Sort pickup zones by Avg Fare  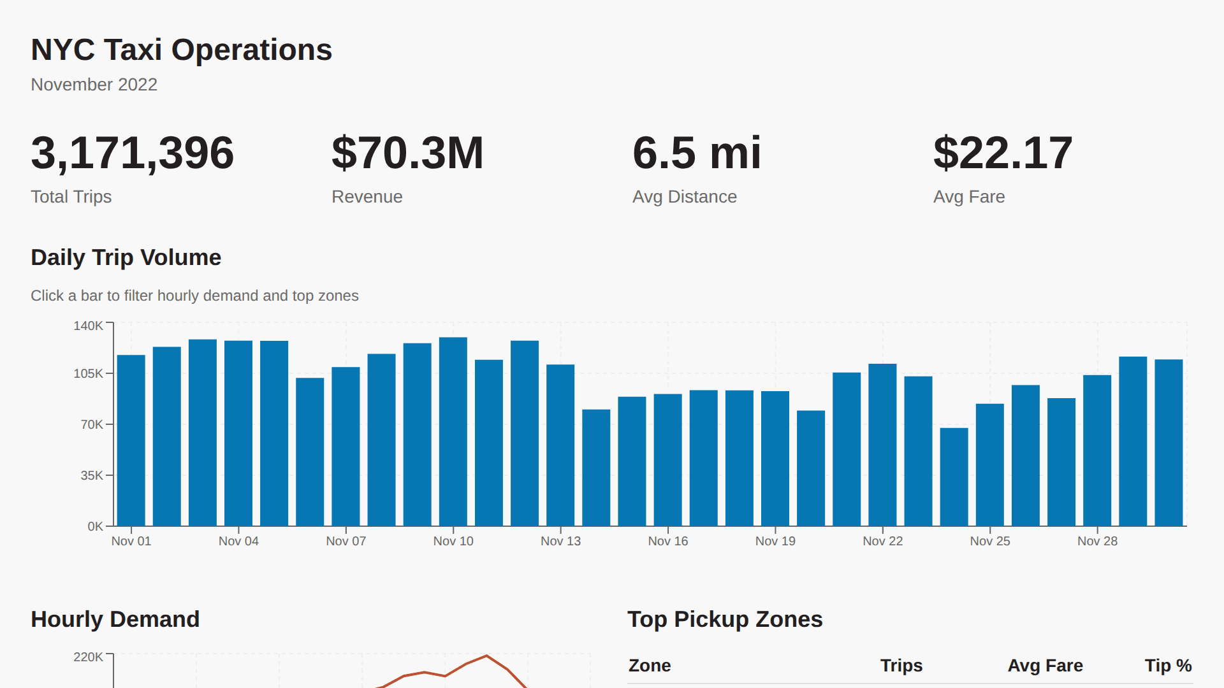point(1045,665)
